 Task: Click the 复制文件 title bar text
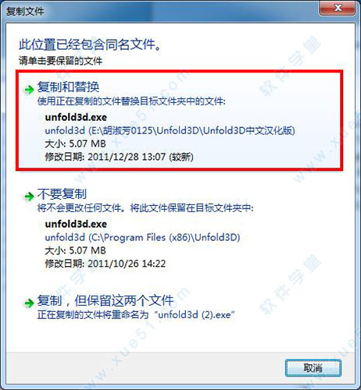pos(25,11)
